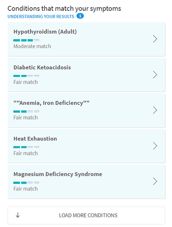The height and width of the screenshot is (227, 172).
Task: Expand Hypothyroidism (Adult) with its chevron arrow
Action: (x=155, y=39)
